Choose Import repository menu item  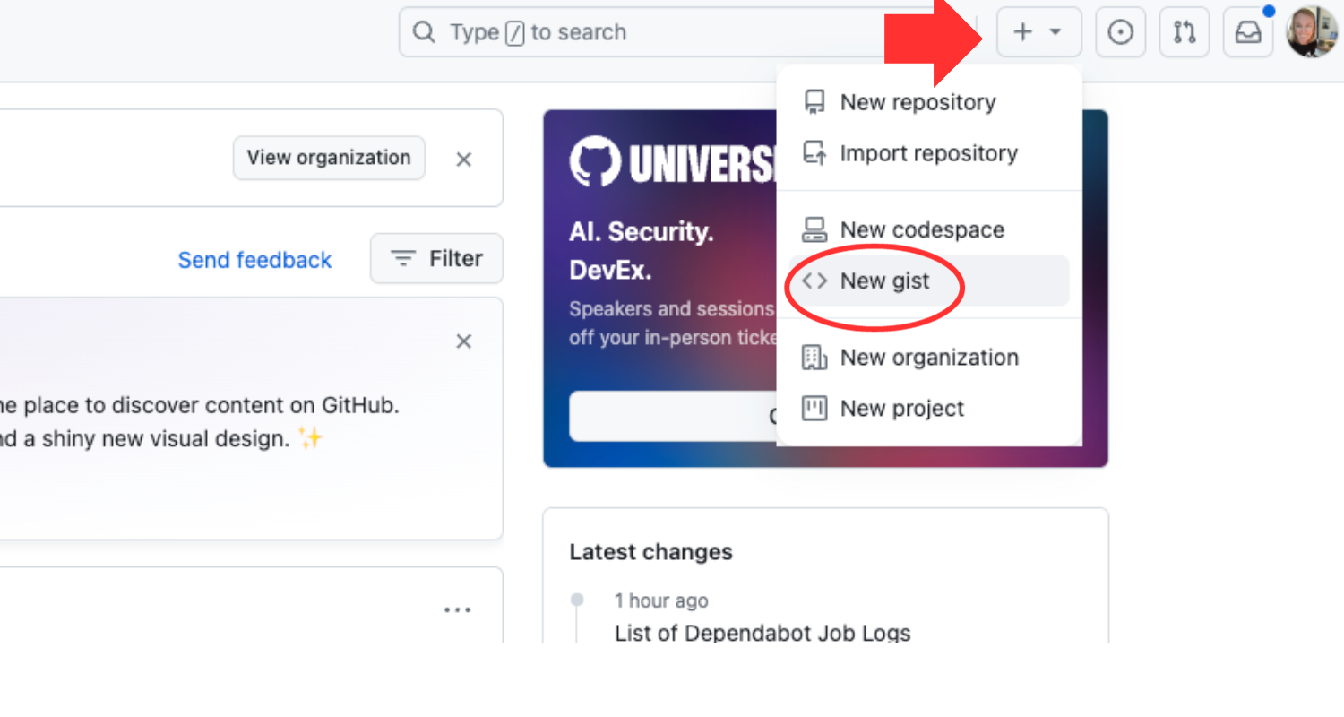point(928,153)
